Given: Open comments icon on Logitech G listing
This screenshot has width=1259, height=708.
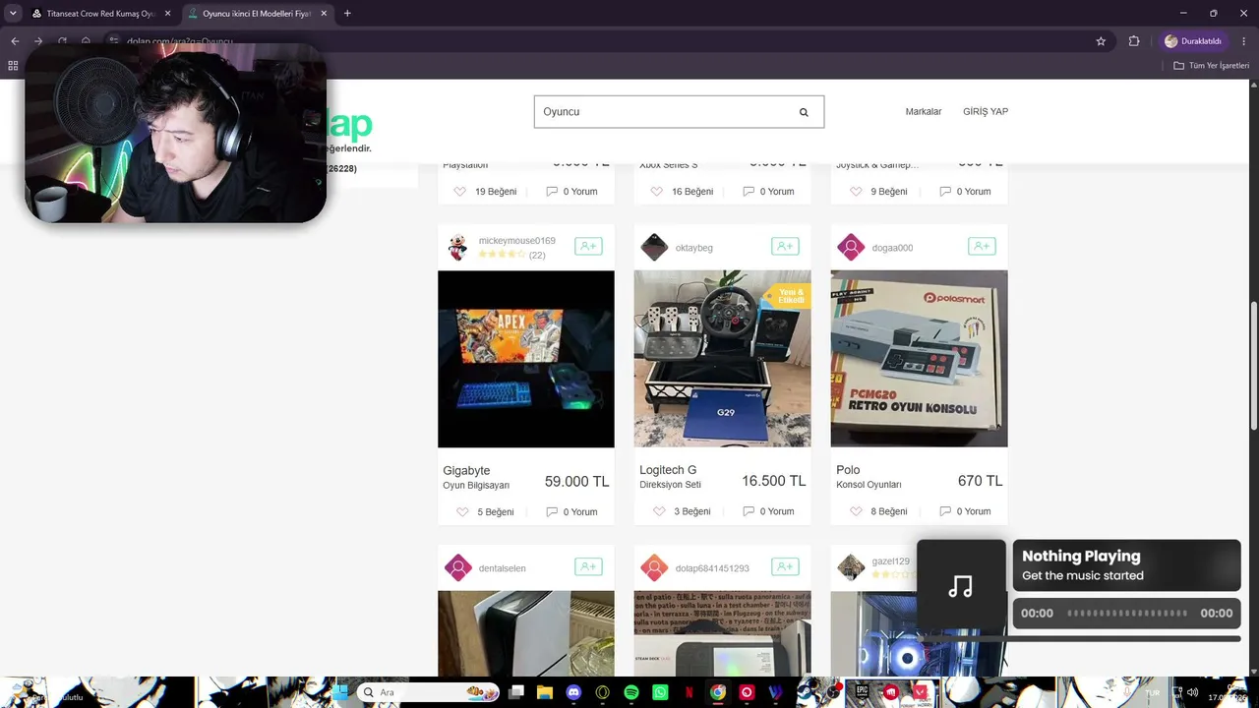Looking at the screenshot, I should 749,511.
